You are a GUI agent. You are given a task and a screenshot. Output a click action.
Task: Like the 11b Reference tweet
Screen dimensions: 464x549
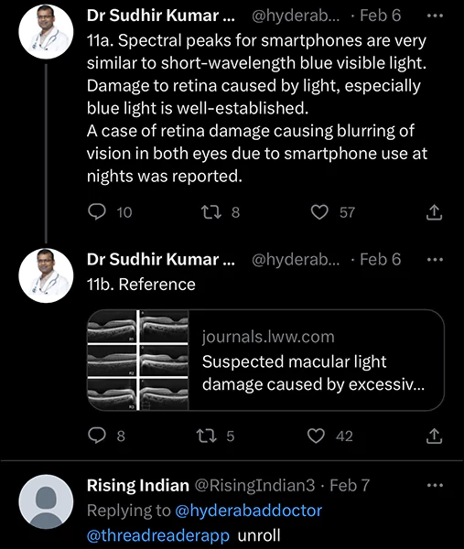tap(317, 436)
